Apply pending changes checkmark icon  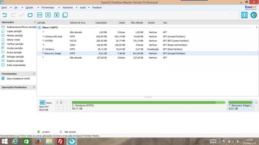[x=22, y=15]
